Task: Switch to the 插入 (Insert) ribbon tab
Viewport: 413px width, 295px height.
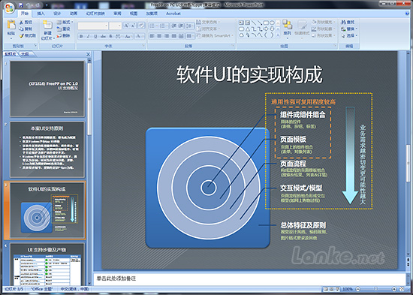Action: tap(41, 14)
